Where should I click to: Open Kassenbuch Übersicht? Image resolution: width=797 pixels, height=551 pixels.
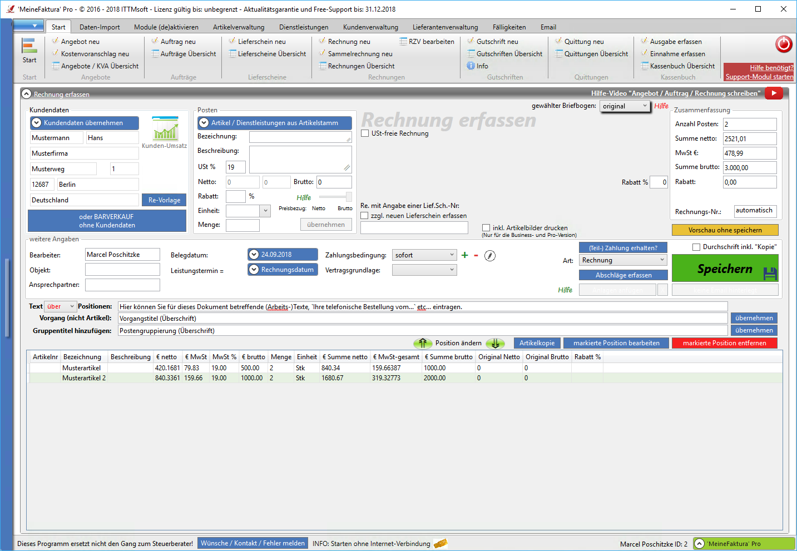[x=677, y=66]
